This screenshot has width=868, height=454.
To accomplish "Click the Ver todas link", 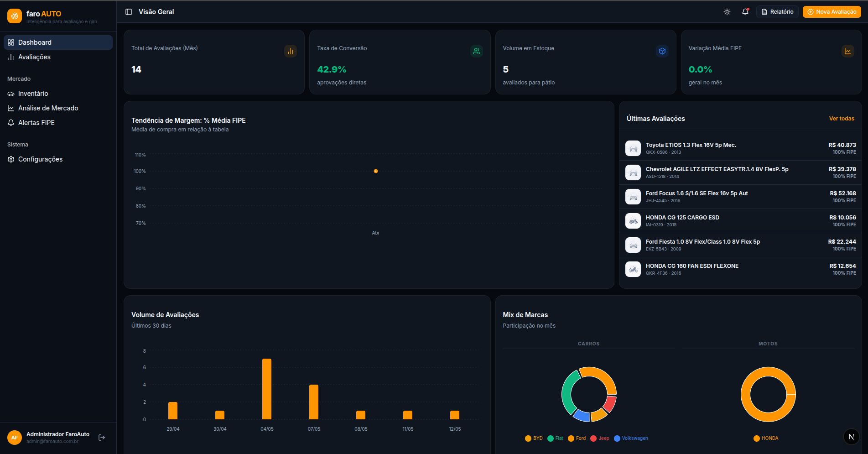I will (842, 119).
